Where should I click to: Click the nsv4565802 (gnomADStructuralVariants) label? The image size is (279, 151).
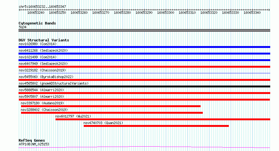54,83
